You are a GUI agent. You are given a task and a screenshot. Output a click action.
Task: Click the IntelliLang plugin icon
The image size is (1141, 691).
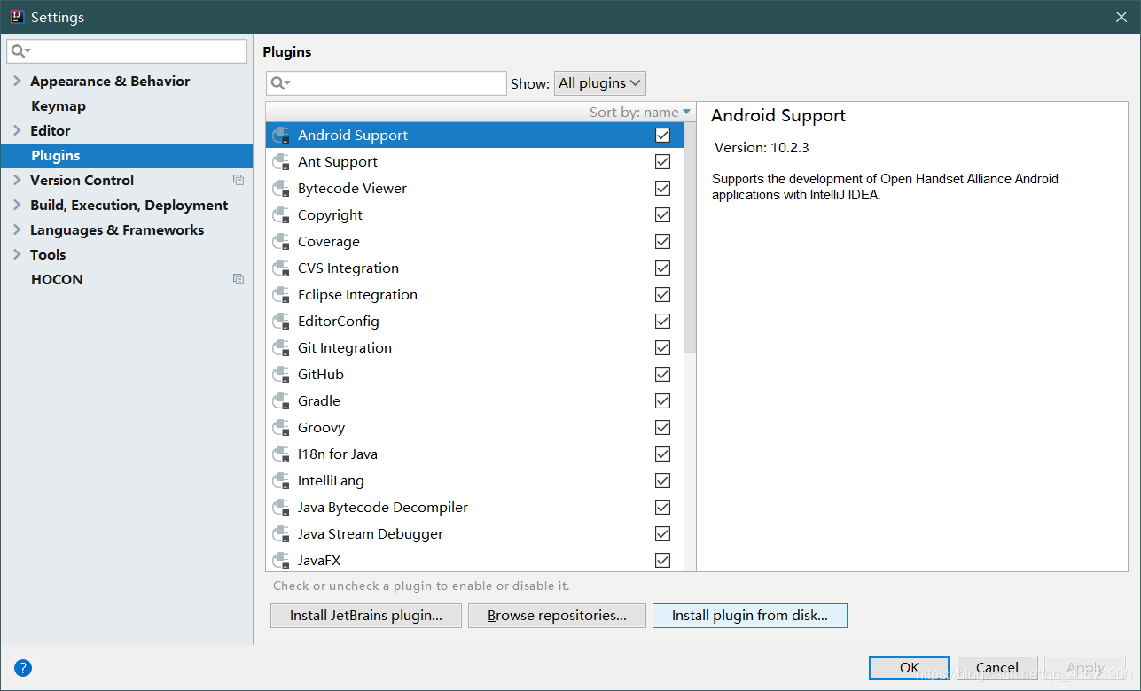coord(282,481)
